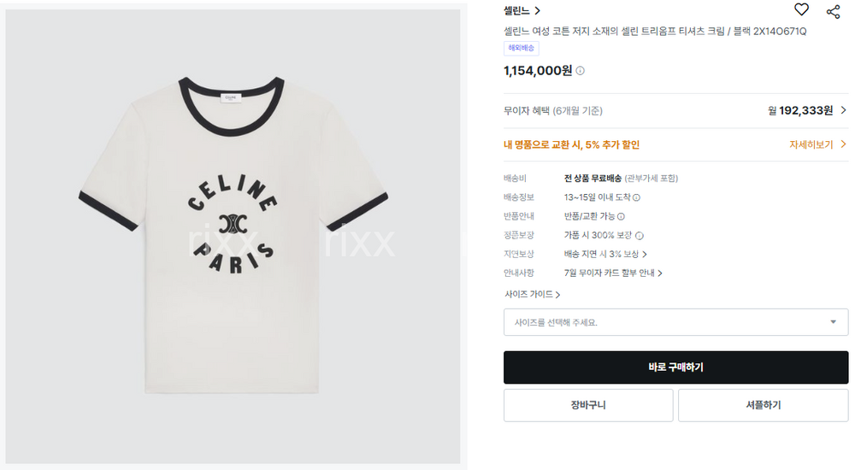The height and width of the screenshot is (470, 855).
Task: Expand the 배송 지연 시 3% 보상 details
Action: point(605,254)
